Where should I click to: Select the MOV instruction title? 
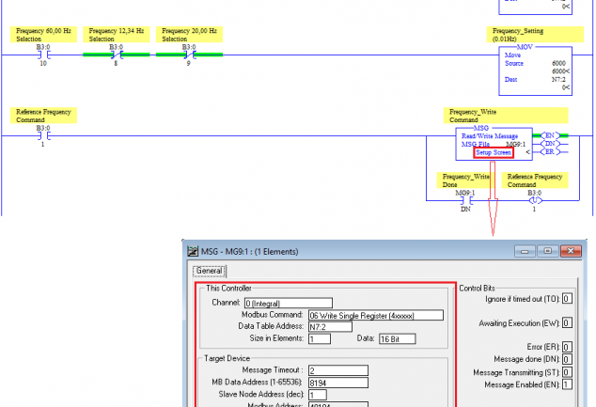(525, 47)
